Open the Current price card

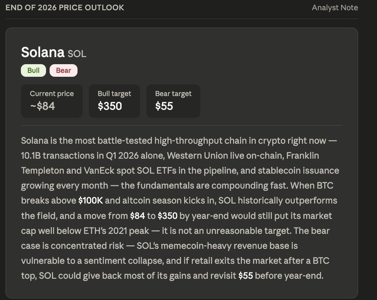coord(52,101)
